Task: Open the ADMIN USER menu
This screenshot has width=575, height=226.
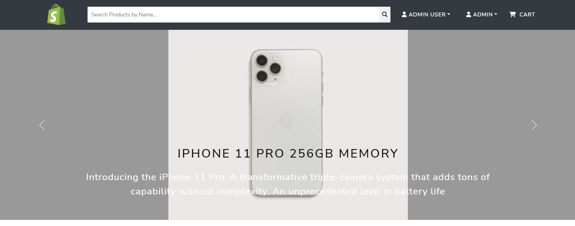Action: tap(426, 14)
